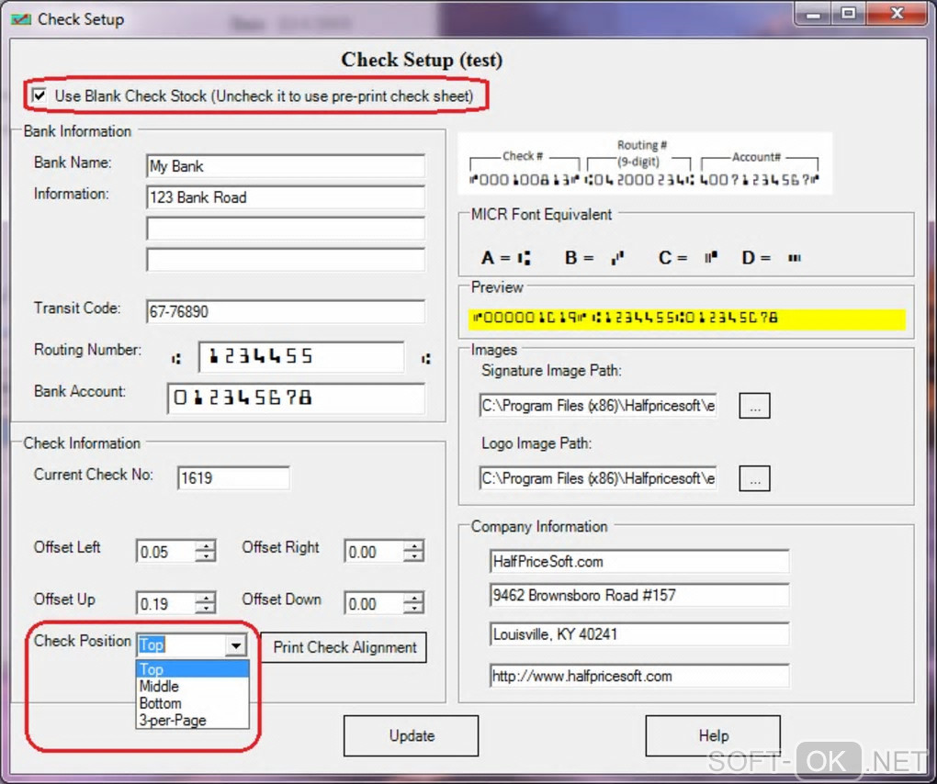Click the Bank Name field

pyautogui.click(x=285, y=166)
